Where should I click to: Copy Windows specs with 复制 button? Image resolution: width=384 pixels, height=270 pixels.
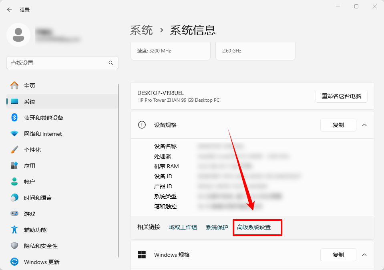point(338,255)
